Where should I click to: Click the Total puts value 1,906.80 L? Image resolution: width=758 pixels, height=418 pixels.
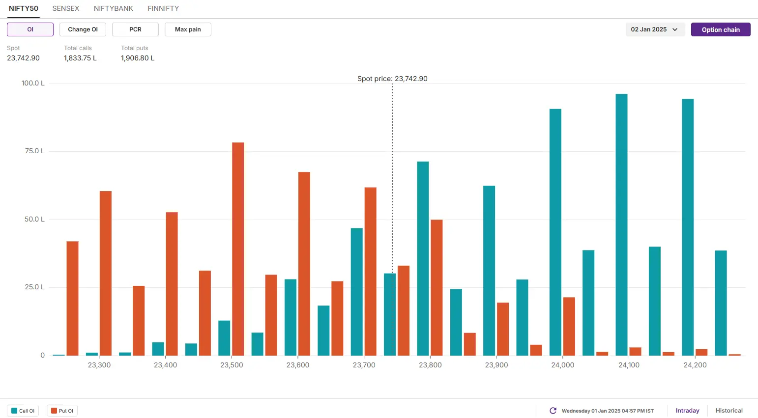tap(138, 58)
